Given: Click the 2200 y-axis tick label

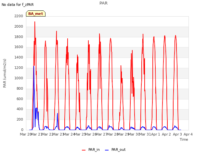Looking at the screenshot, I should pos(19,16).
